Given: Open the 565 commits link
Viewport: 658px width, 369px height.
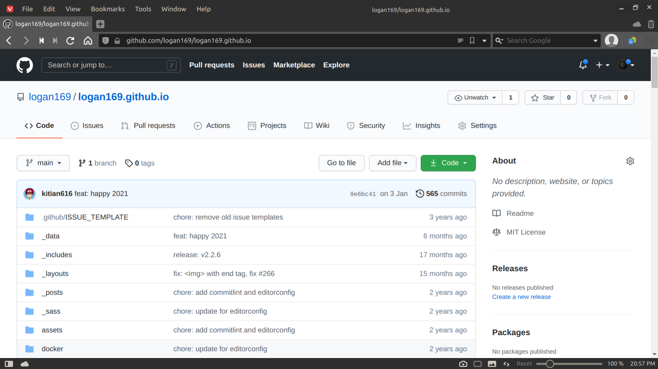Looking at the screenshot, I should tap(441, 194).
